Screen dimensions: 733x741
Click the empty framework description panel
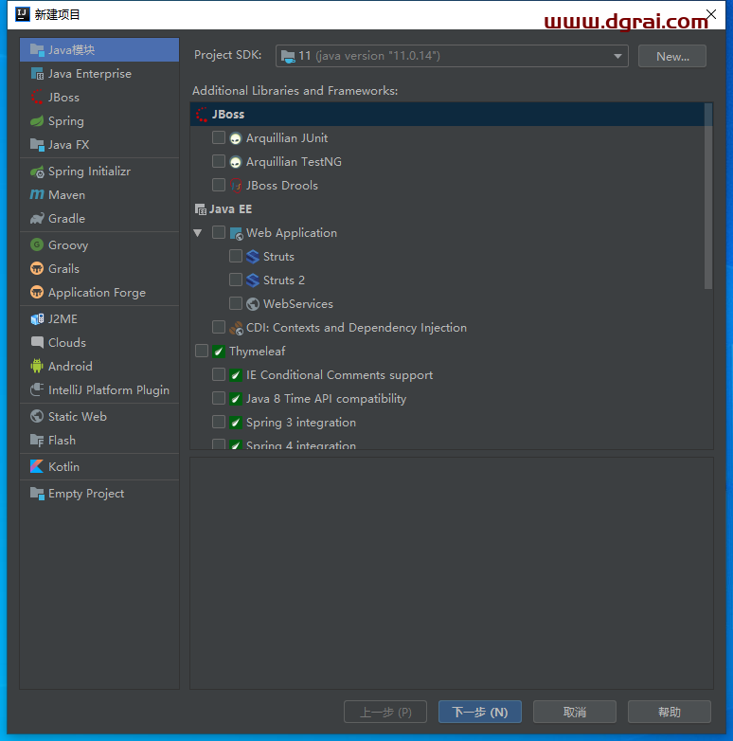(x=452, y=572)
